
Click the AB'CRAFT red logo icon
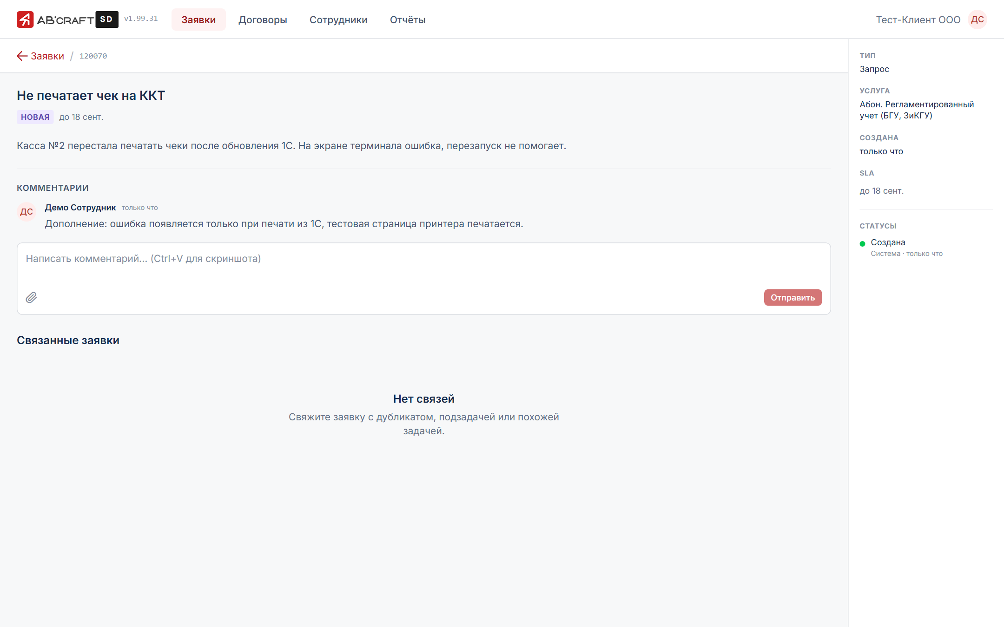tap(25, 20)
